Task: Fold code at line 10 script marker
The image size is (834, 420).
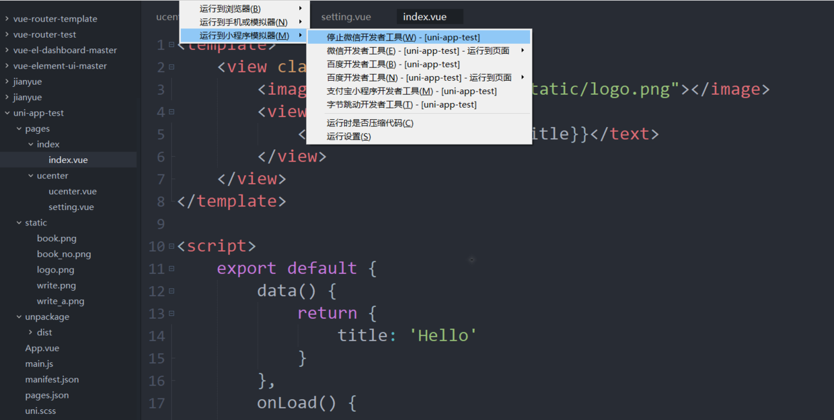Action: (x=172, y=246)
